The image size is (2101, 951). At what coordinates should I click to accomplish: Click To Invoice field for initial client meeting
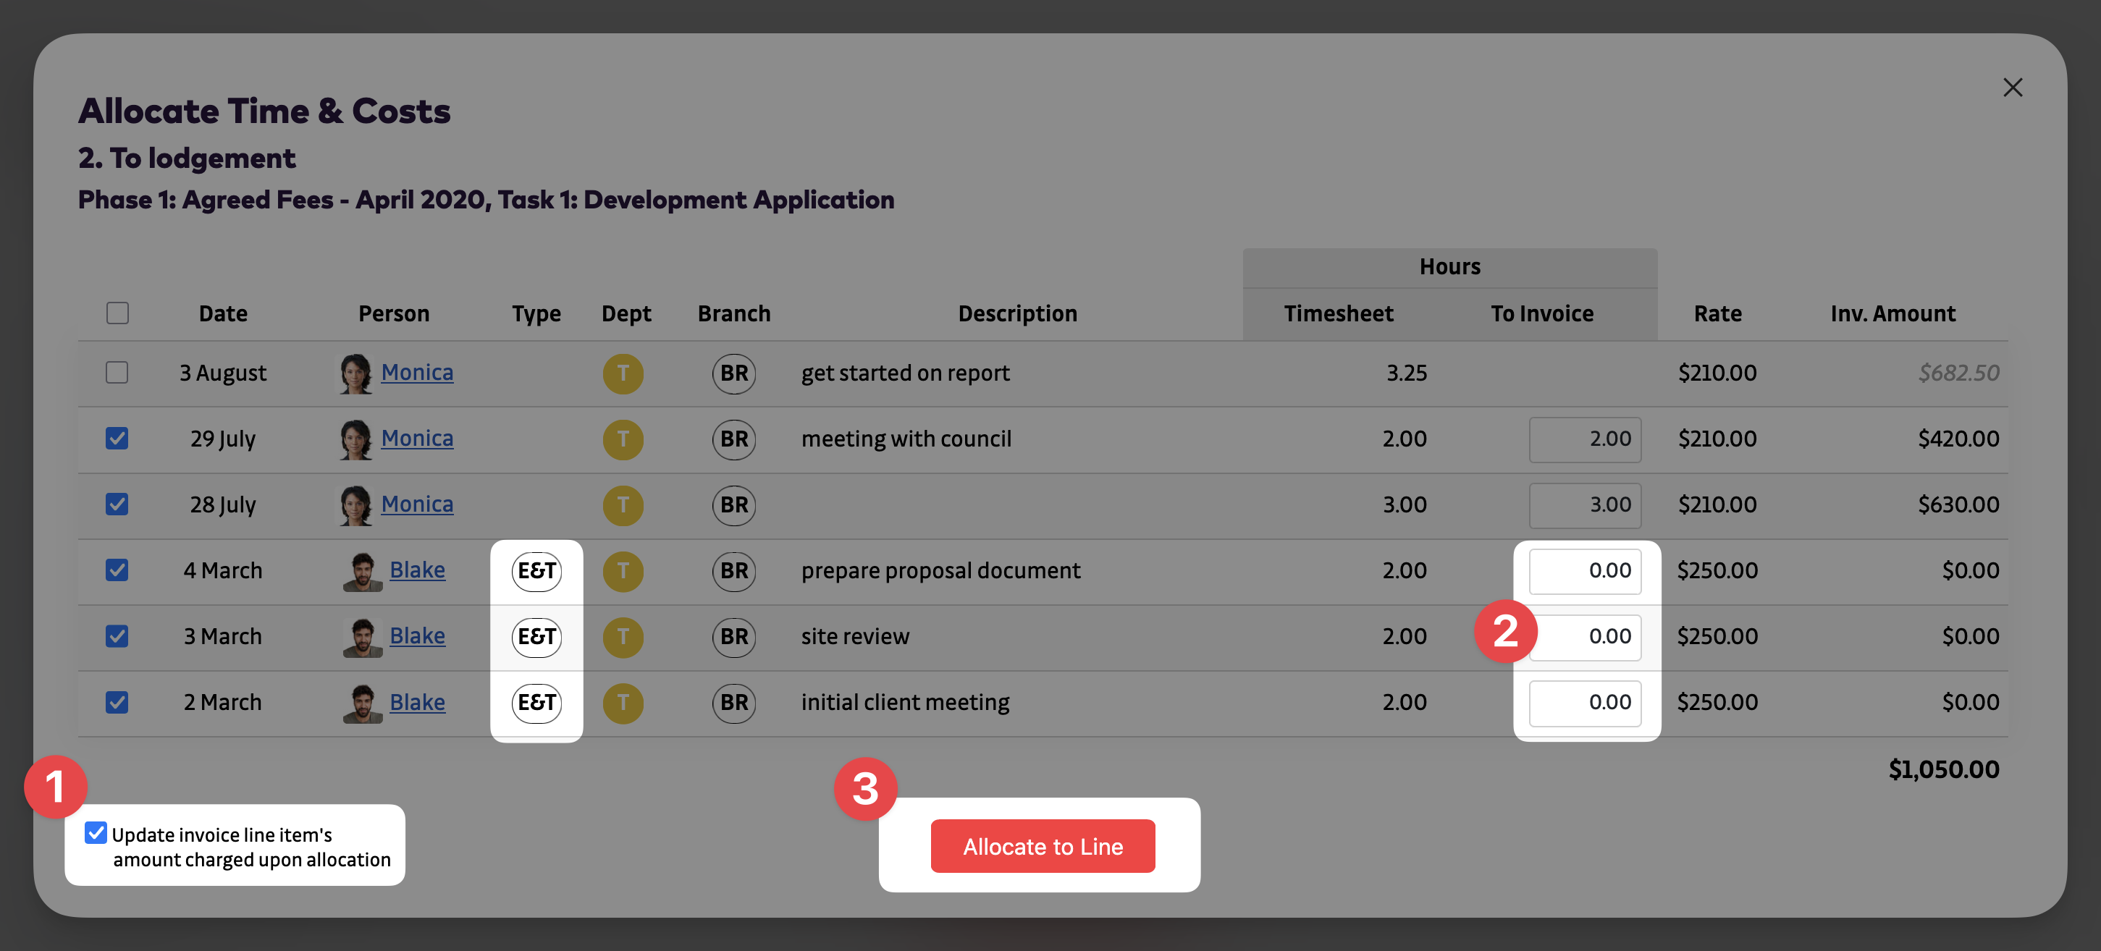coord(1584,702)
